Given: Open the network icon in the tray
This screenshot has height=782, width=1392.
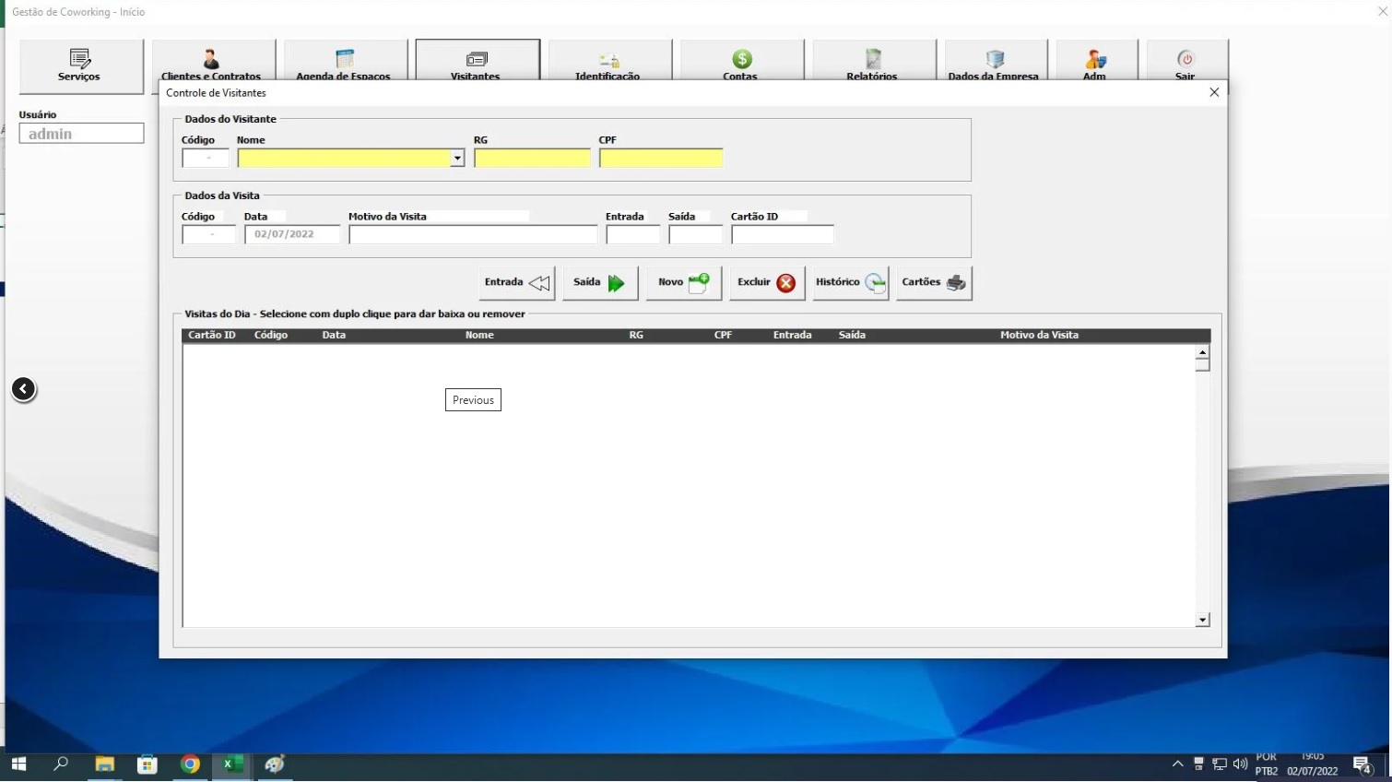Looking at the screenshot, I should (x=1220, y=764).
